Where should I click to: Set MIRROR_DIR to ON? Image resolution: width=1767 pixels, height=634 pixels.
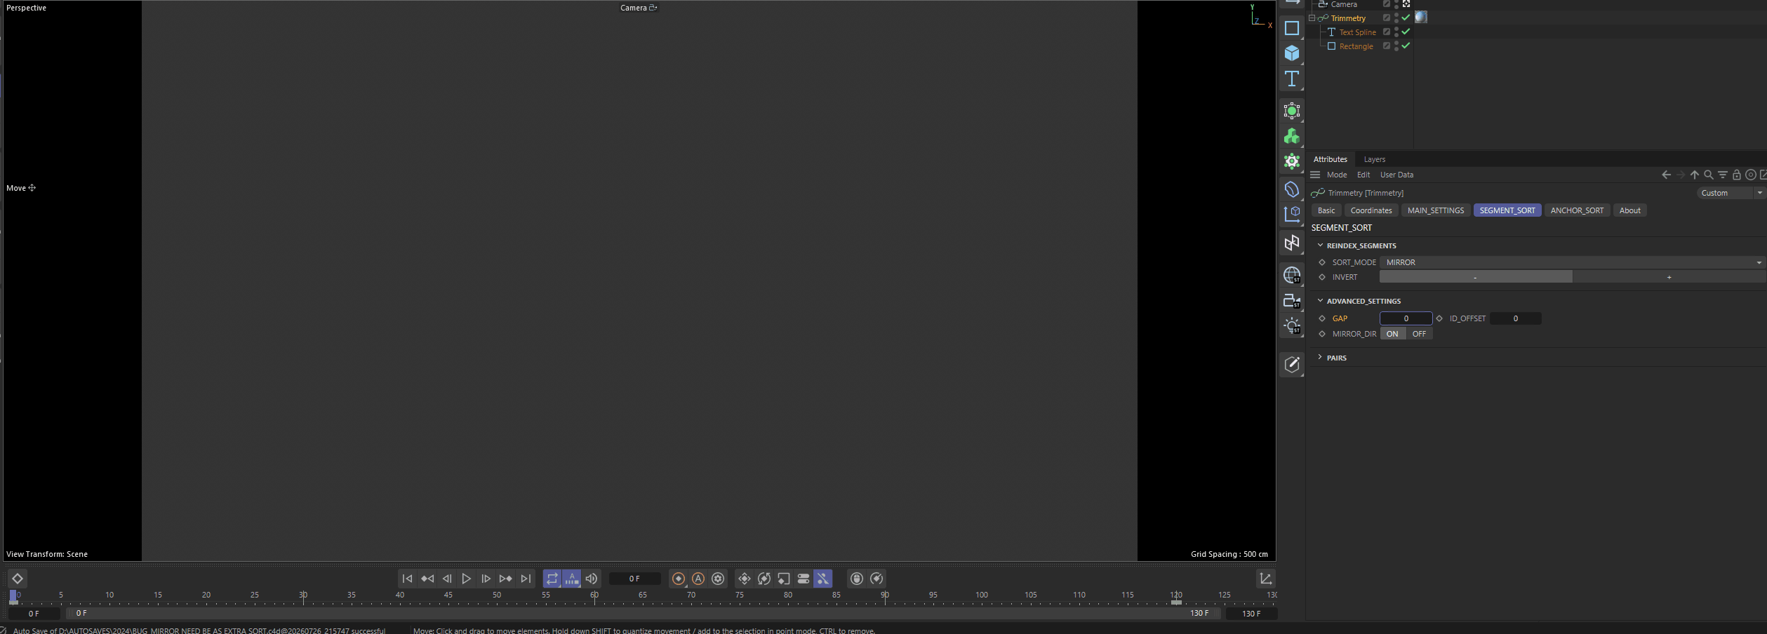(1392, 334)
